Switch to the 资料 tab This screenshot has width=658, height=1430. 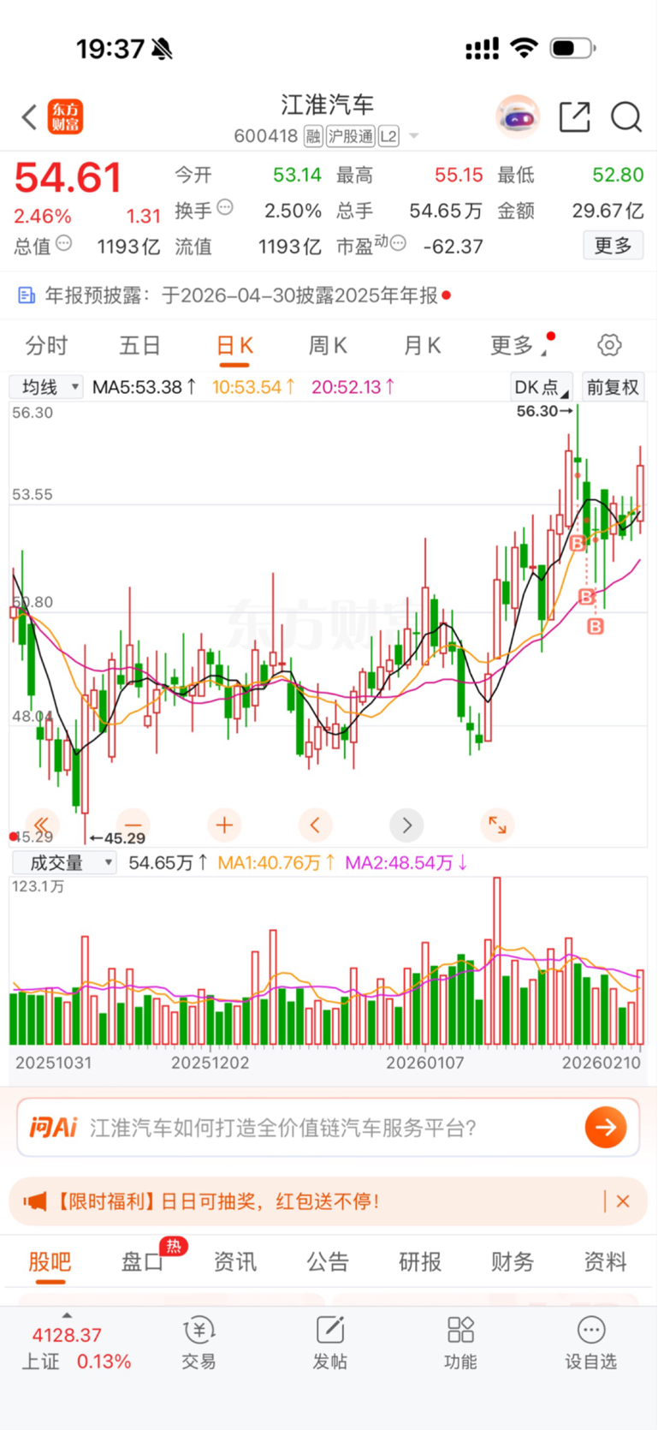605,1261
